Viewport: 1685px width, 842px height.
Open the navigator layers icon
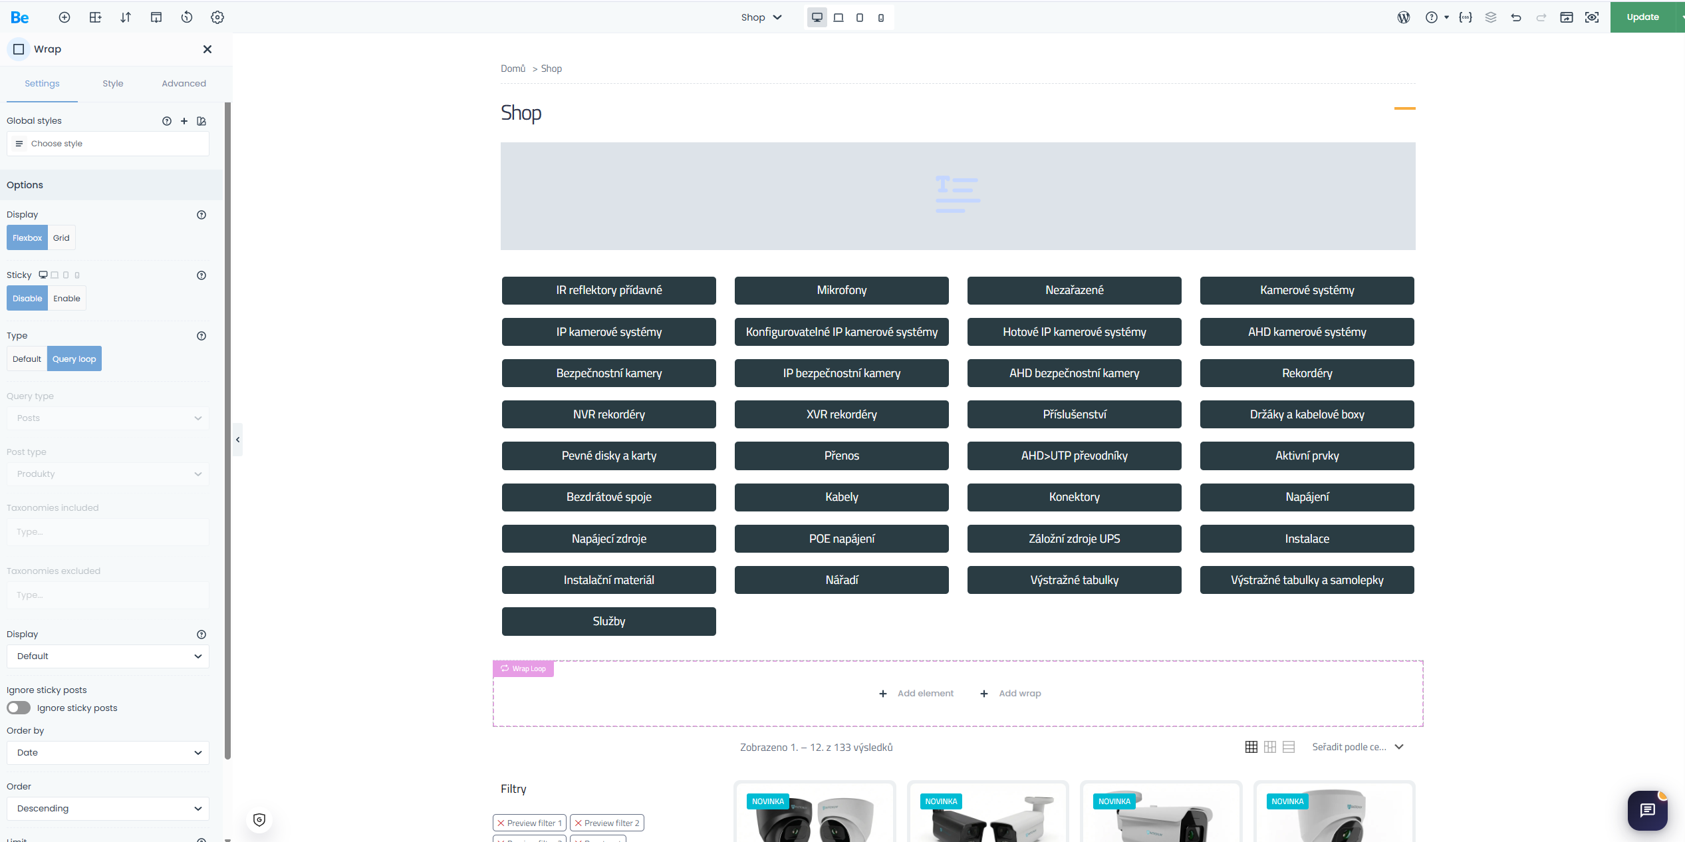1491,17
